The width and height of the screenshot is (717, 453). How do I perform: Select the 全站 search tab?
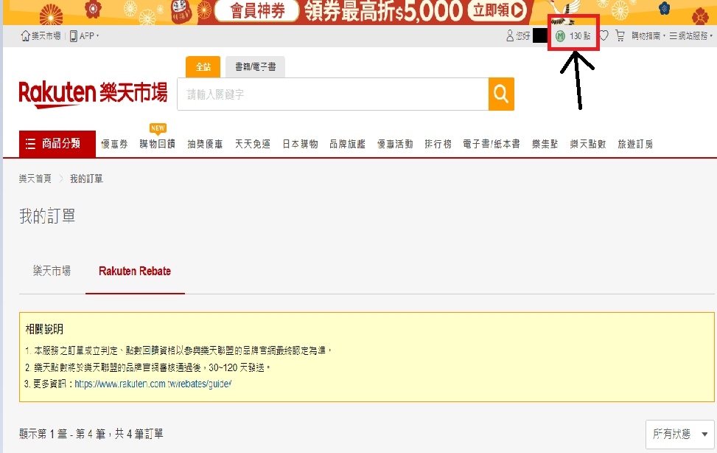[x=203, y=67]
